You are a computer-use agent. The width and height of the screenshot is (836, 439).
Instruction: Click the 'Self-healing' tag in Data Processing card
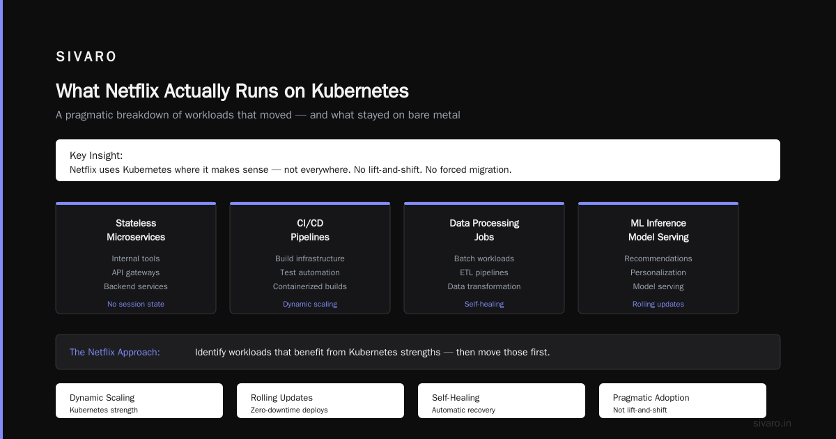pos(484,304)
